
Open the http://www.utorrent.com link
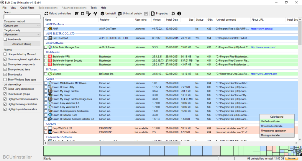[x=264, y=74]
